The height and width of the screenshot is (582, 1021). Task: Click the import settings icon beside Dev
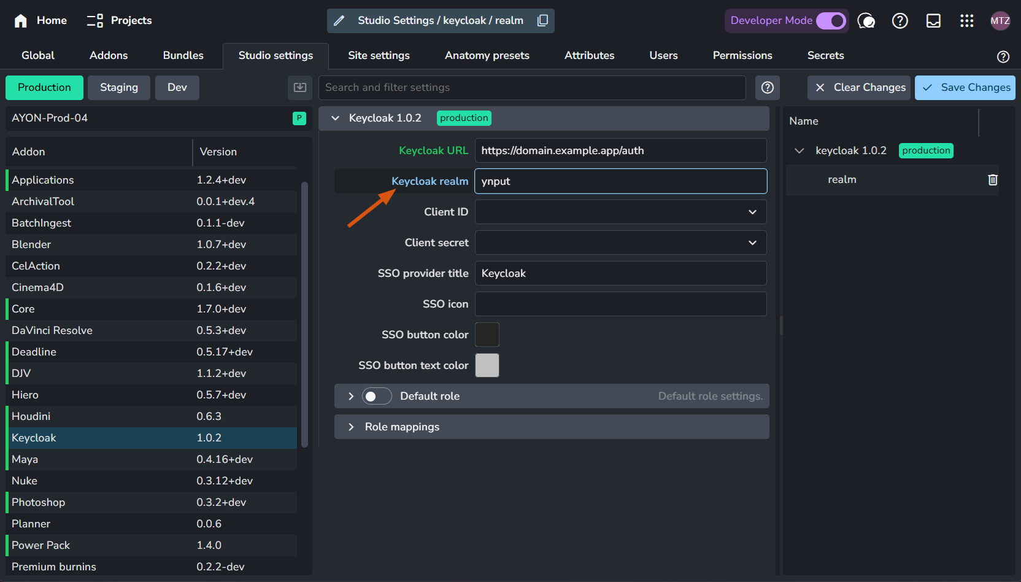pyautogui.click(x=300, y=88)
